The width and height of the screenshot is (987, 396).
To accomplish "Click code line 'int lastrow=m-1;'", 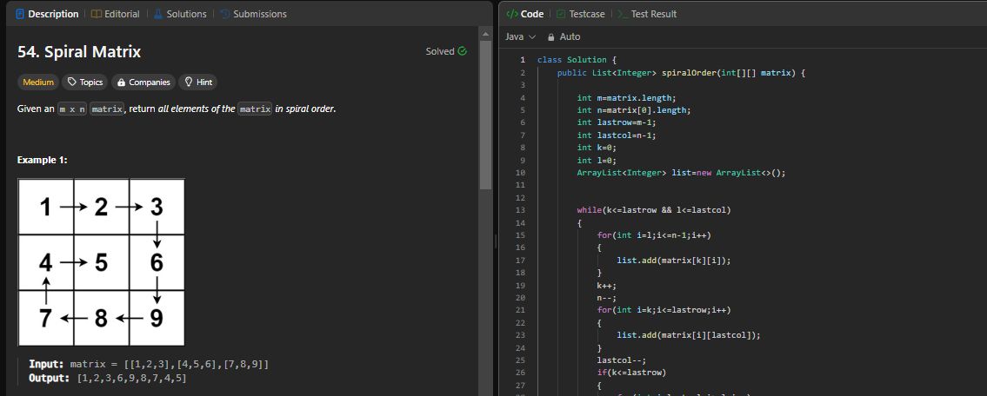I will 616,122.
